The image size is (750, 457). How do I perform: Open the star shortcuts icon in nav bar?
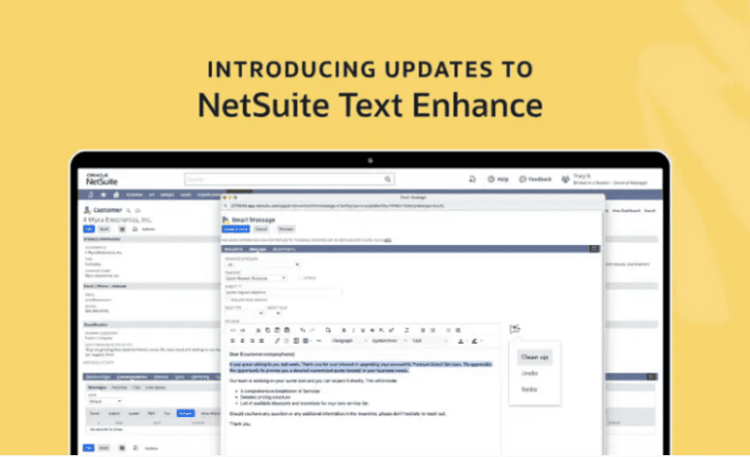(x=104, y=194)
